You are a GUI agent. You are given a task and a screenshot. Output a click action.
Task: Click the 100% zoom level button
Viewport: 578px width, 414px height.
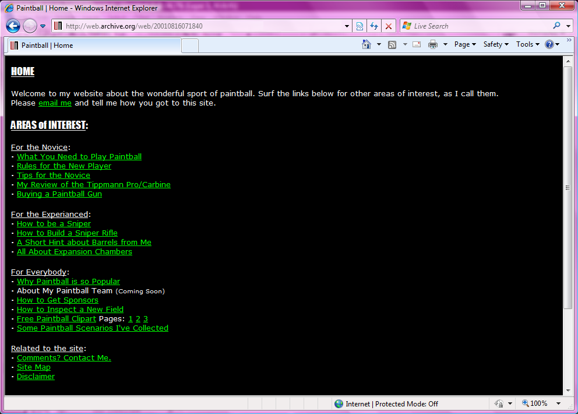click(535, 404)
